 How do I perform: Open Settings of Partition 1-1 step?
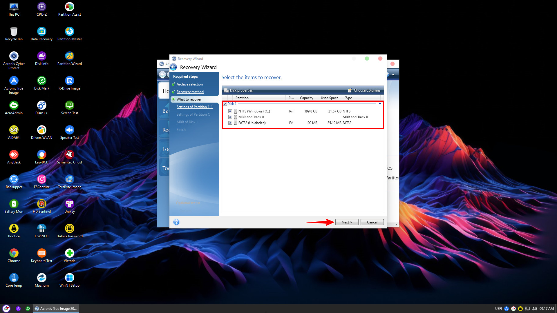coord(194,107)
